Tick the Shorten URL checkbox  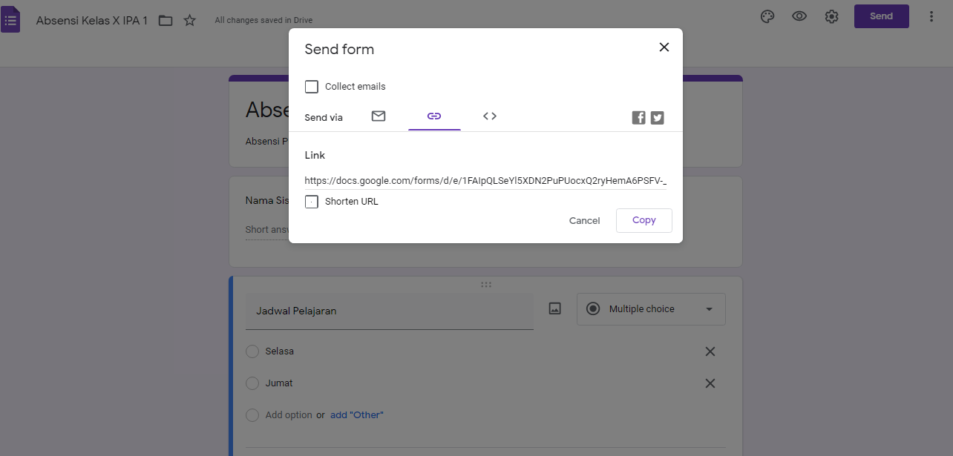tap(312, 202)
